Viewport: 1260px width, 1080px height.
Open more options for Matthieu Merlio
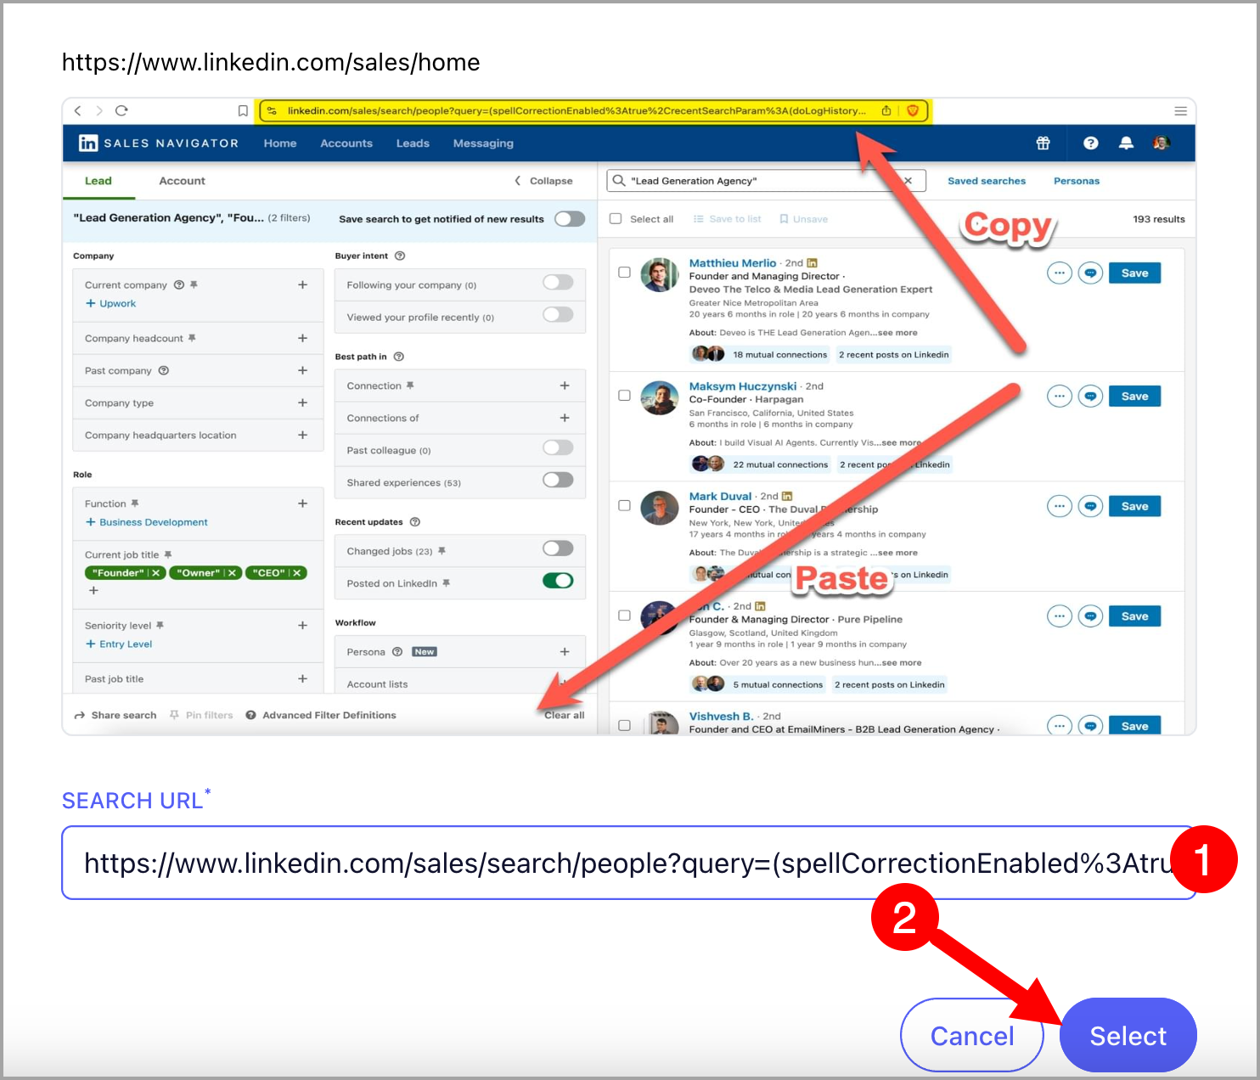1060,273
